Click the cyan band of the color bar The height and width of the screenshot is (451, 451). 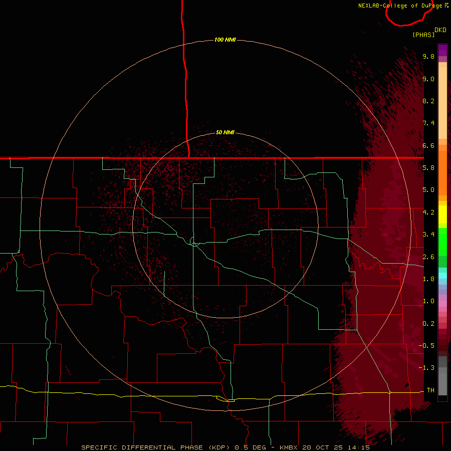pos(442,276)
